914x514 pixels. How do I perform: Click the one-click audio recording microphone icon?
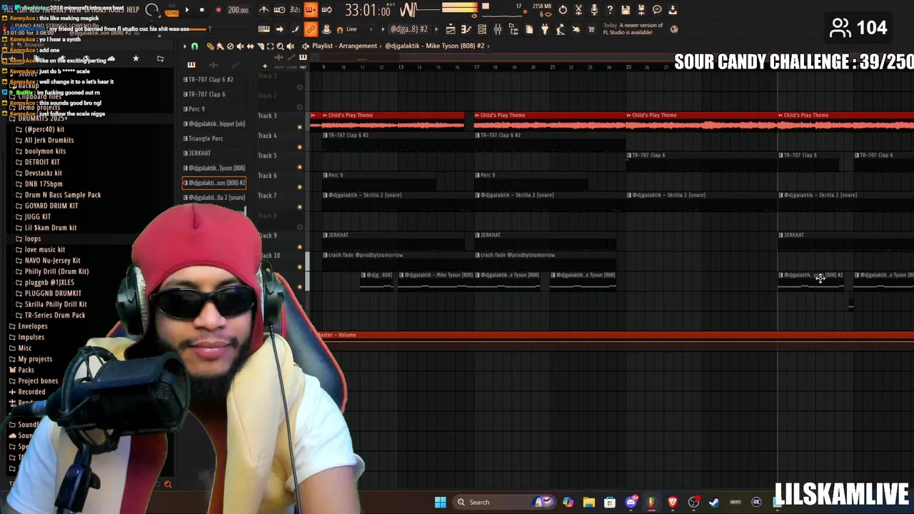594,10
